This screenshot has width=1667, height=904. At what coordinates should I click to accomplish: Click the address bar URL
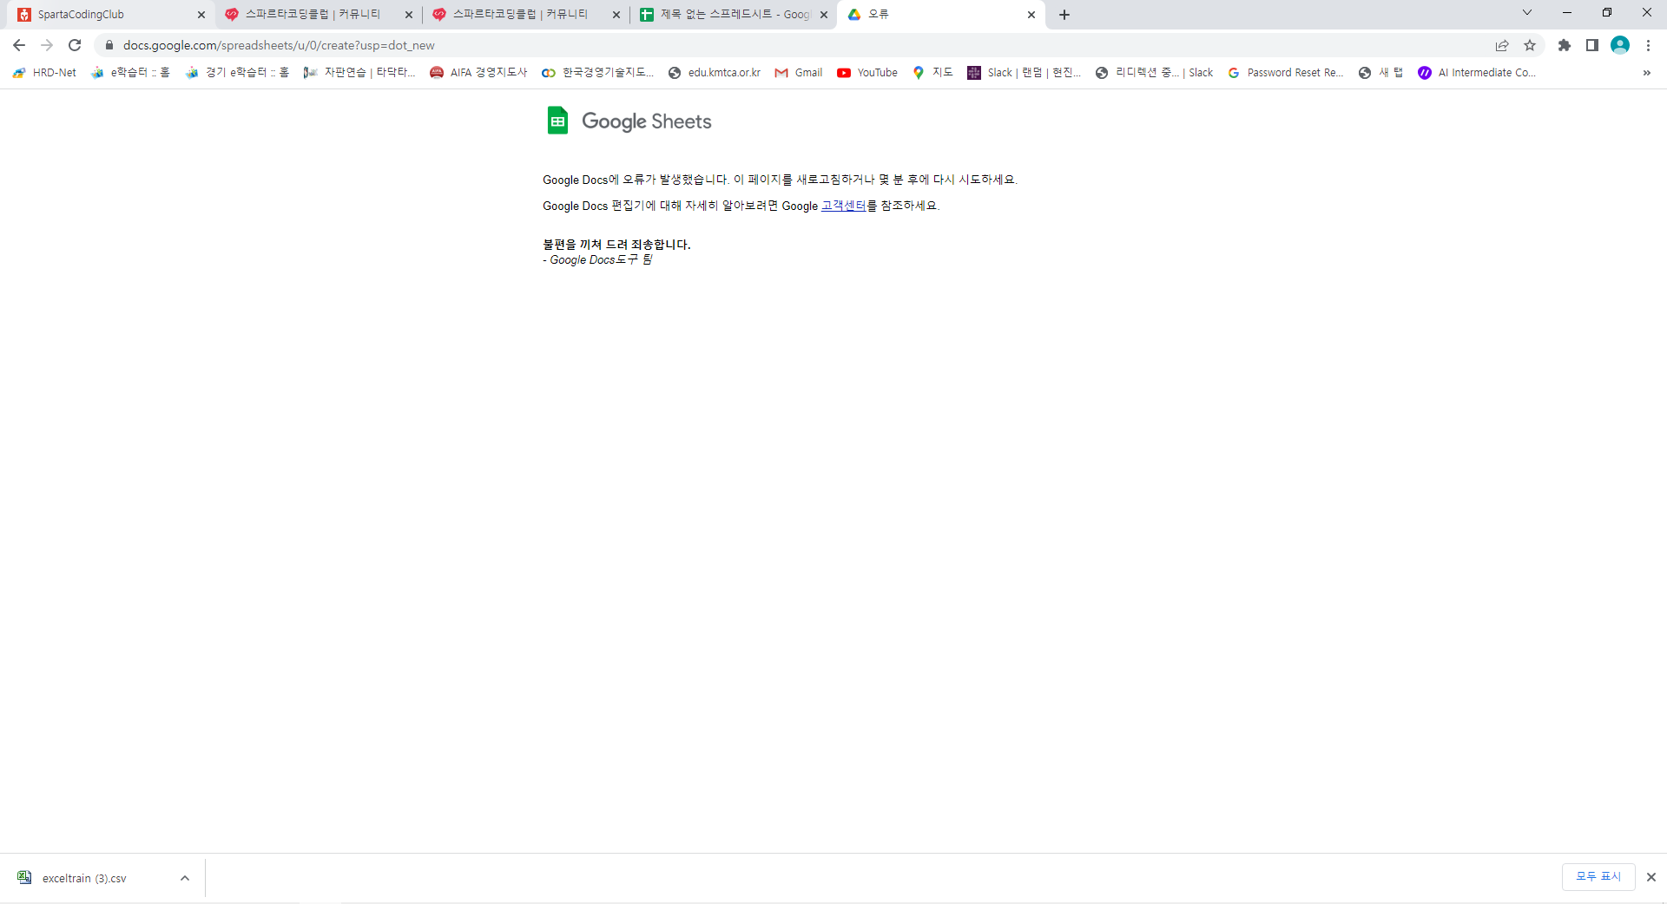click(279, 45)
